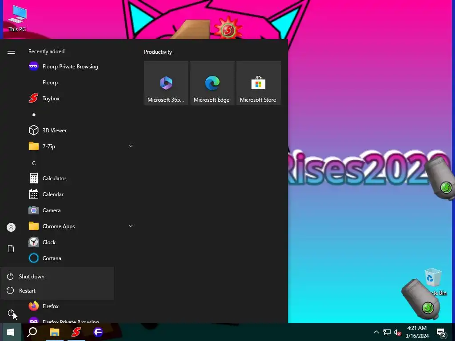Click the Productivity group header
Image resolution: width=455 pixels, height=341 pixels.
tap(158, 52)
